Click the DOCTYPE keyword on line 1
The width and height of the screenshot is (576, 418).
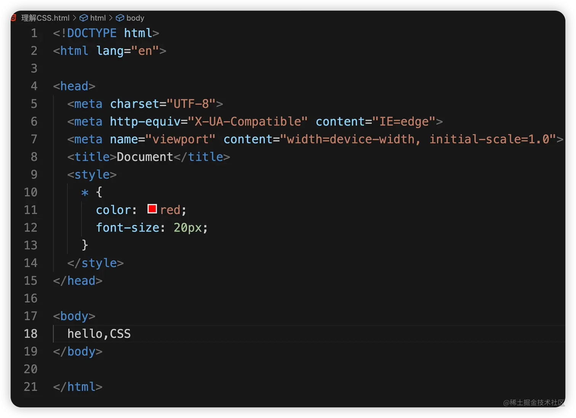point(92,33)
